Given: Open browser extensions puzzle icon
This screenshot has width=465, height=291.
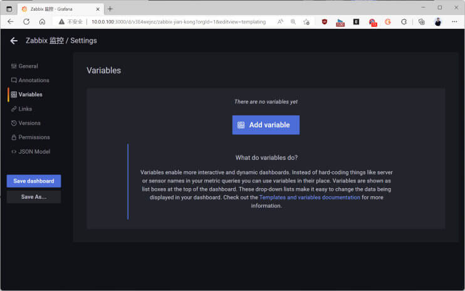Looking at the screenshot, I should click(x=404, y=22).
